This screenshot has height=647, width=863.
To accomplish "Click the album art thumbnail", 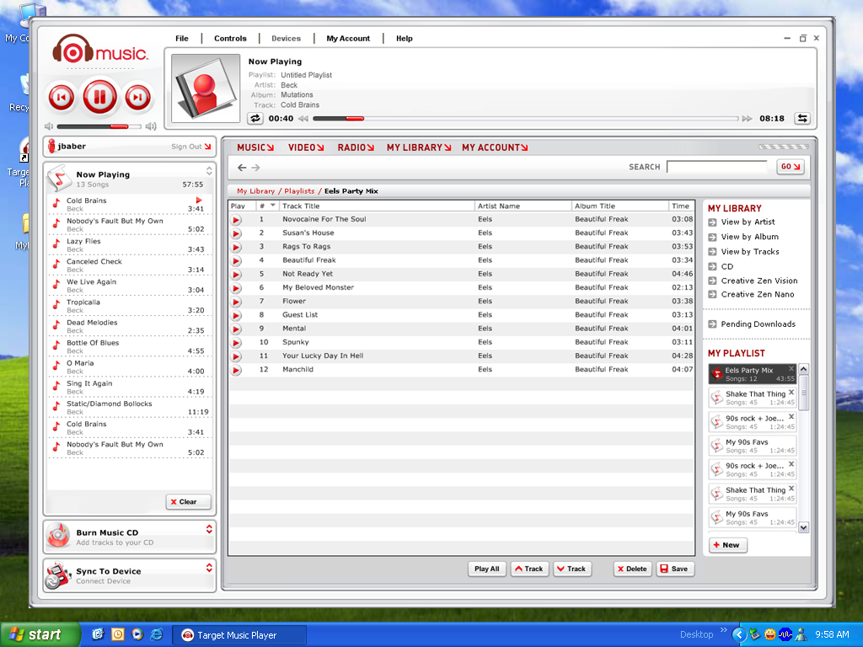I will pyautogui.click(x=206, y=88).
